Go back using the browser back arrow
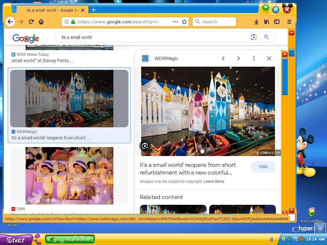The width and height of the screenshot is (327, 245). pos(10,22)
